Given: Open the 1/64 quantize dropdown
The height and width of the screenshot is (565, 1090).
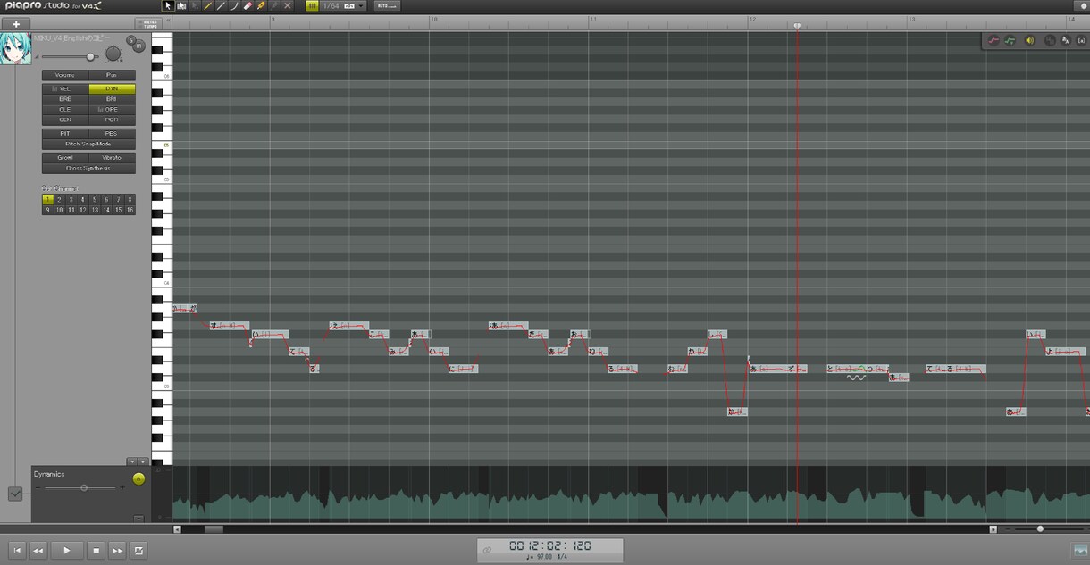Looking at the screenshot, I should (x=343, y=5).
